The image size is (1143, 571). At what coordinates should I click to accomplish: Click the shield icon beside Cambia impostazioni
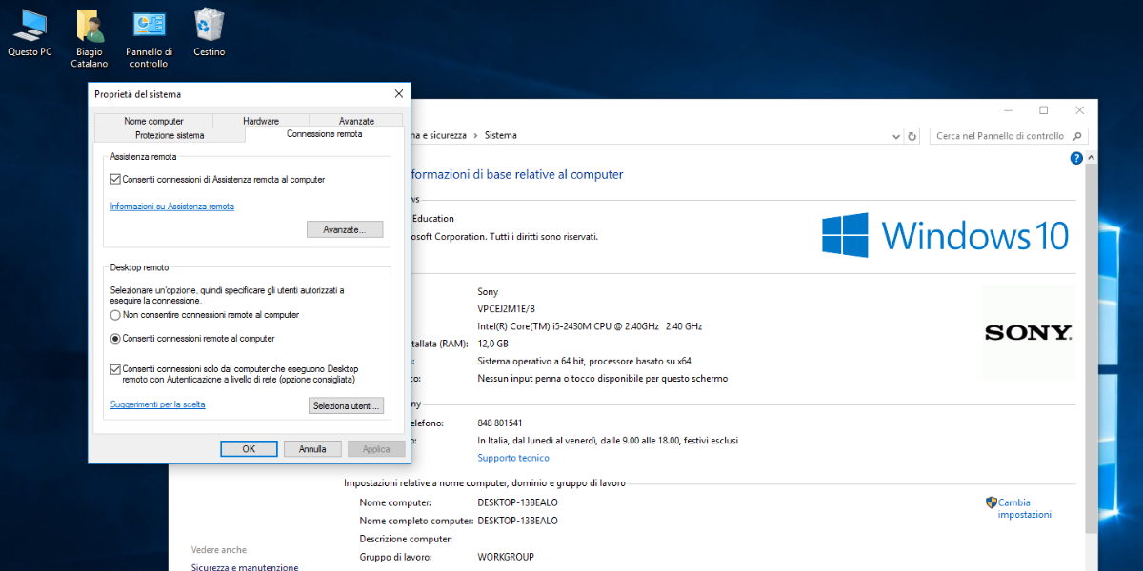pyautogui.click(x=991, y=502)
